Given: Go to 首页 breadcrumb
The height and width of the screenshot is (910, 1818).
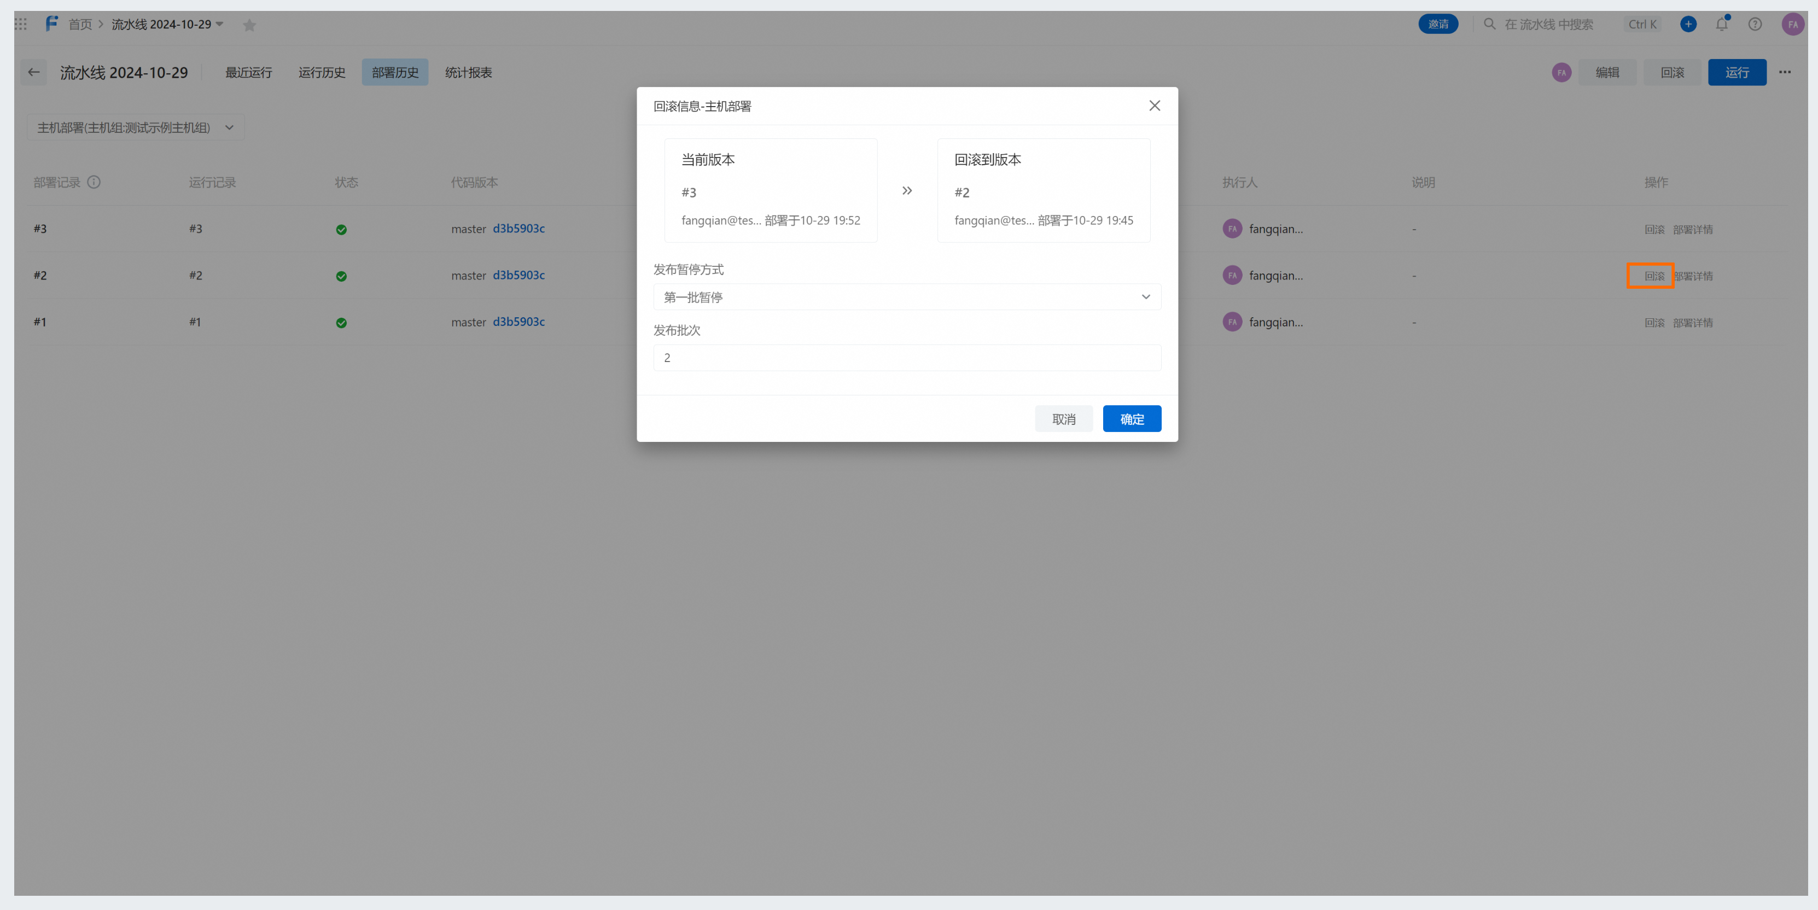Looking at the screenshot, I should click(80, 24).
